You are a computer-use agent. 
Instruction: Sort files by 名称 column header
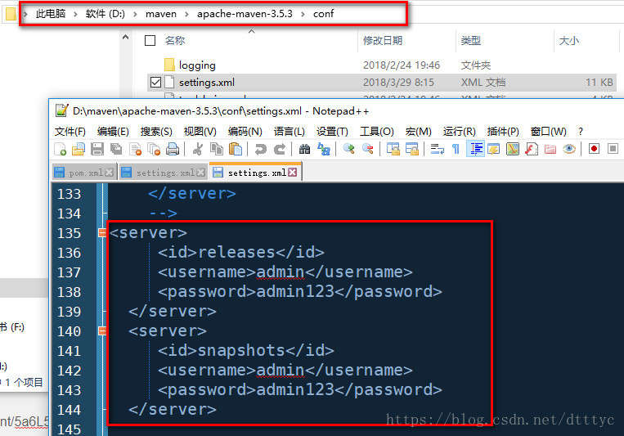[x=175, y=41]
